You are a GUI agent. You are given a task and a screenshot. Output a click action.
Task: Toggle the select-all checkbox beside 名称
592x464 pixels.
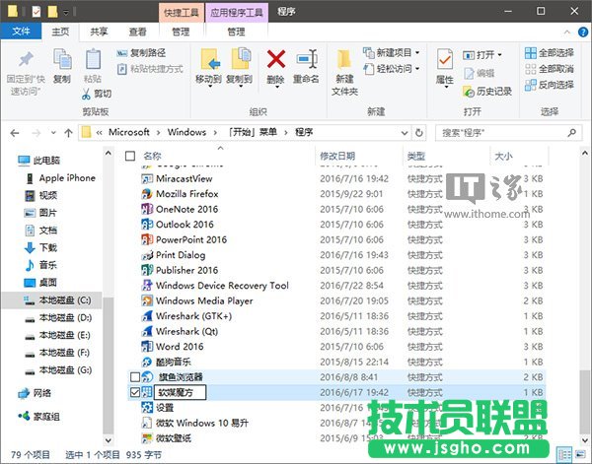tap(130, 156)
